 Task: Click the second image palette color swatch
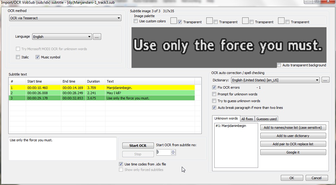coord(209,21)
